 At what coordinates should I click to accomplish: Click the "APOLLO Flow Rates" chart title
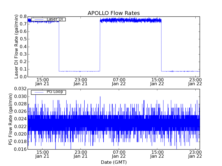tap(113, 13)
